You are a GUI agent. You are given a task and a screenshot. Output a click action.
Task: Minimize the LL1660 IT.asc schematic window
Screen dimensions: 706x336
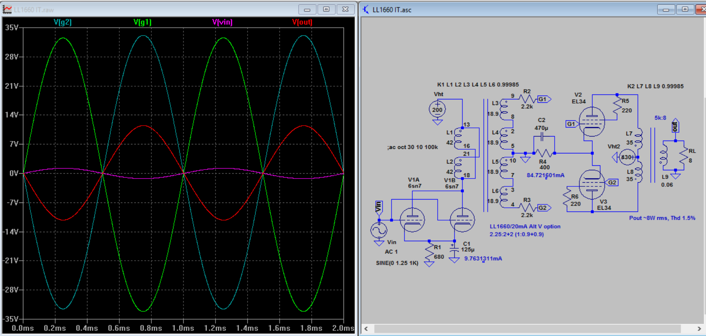tap(666, 9)
